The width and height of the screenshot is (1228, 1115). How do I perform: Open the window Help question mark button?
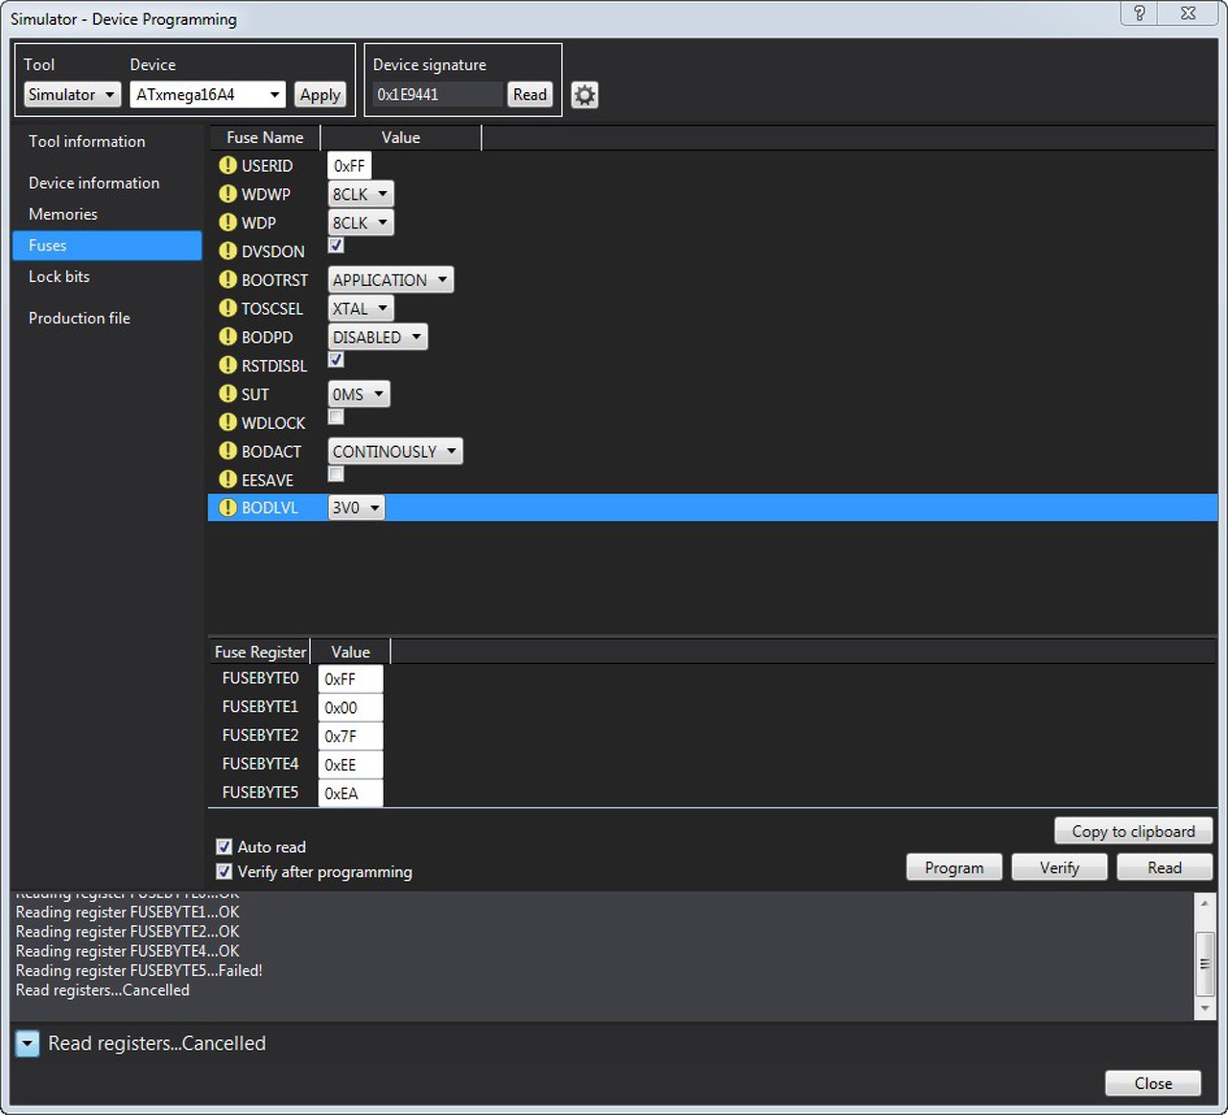point(1139,12)
